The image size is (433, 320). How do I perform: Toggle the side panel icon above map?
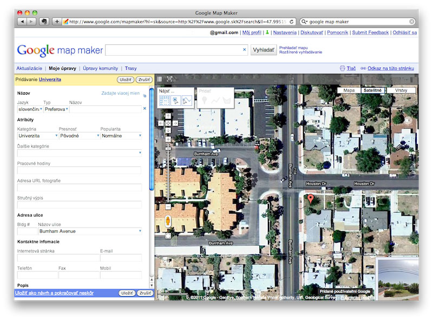click(159, 79)
